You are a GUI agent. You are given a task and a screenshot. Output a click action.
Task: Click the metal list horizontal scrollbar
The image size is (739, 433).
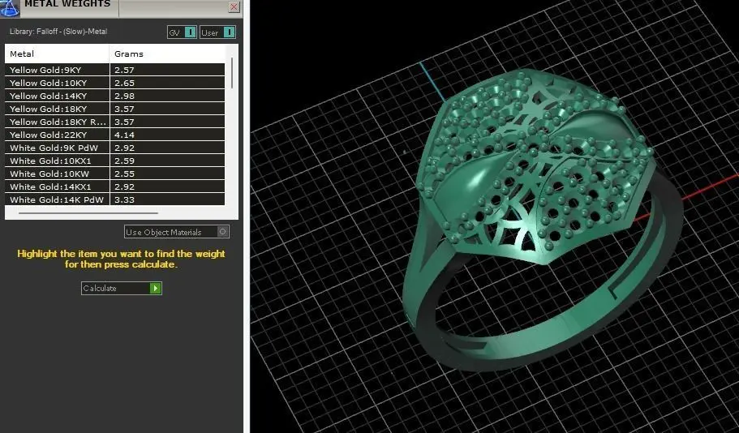pos(88,213)
